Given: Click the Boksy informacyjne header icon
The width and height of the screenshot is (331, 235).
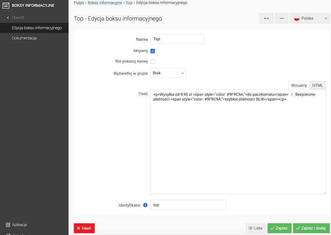Looking at the screenshot, I should tap(6, 6).
